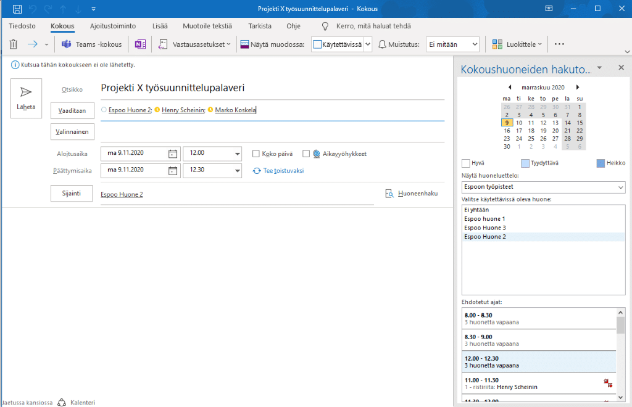Switch to the Ajoitustoiminto tab
This screenshot has width=632, height=407.
point(113,26)
